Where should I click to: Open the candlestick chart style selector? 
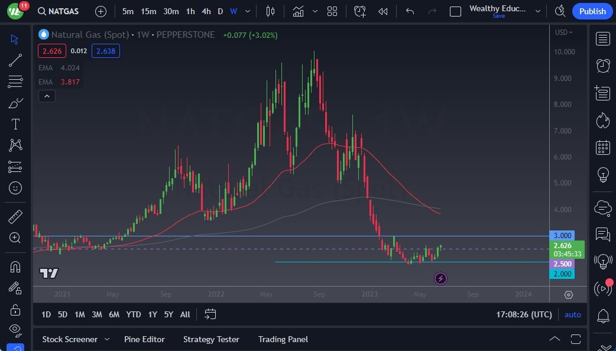271,11
